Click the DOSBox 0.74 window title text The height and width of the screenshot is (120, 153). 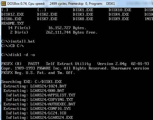(17, 4)
